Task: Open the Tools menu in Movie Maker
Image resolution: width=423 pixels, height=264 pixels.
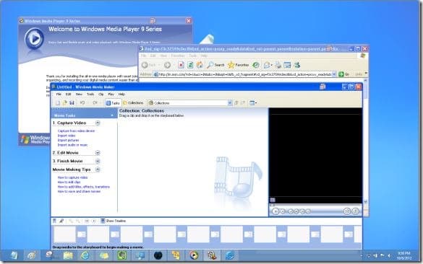Action: tap(90, 94)
